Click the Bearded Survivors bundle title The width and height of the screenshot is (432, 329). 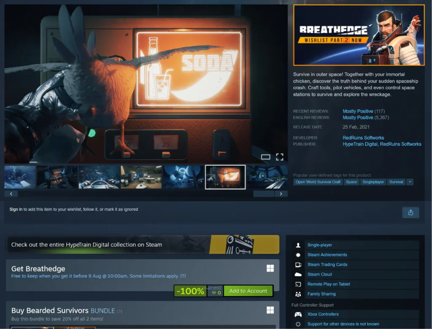pos(63,310)
